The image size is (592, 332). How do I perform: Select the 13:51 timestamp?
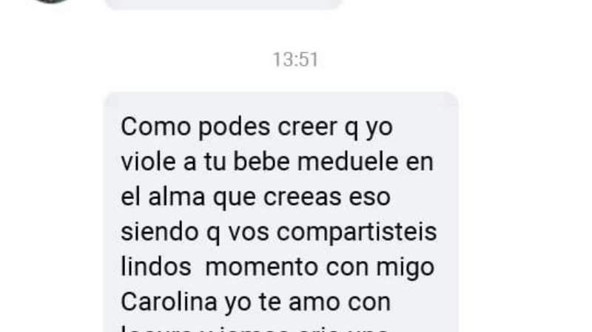coord(295,60)
